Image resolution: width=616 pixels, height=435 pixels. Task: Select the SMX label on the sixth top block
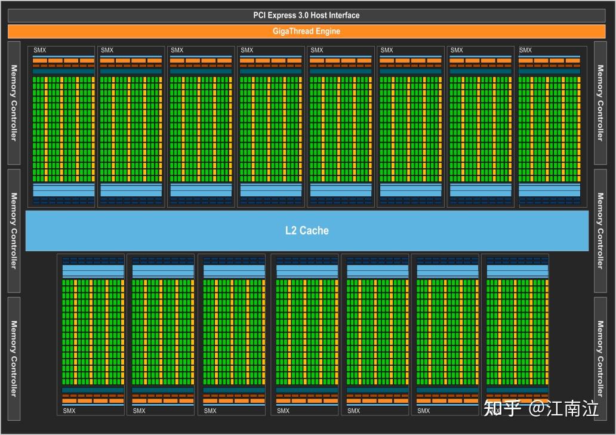pos(386,50)
